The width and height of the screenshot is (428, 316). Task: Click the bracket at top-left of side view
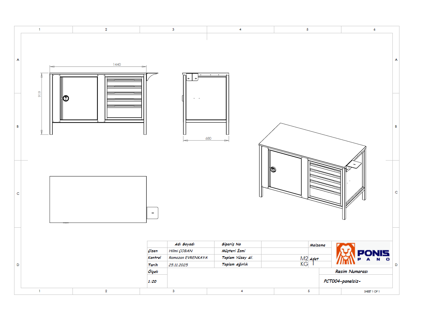(x=192, y=78)
